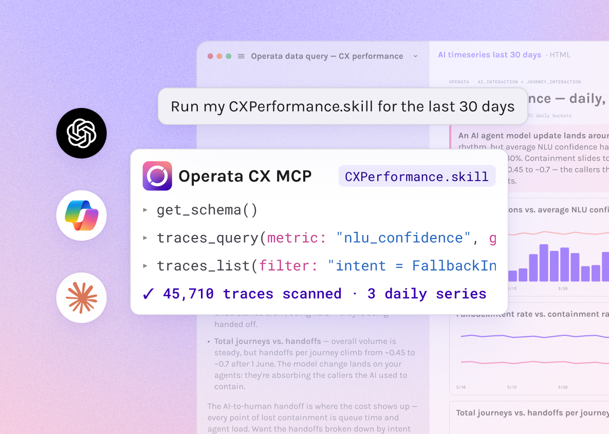Image resolution: width=609 pixels, height=434 pixels.
Task: Click the HTML label beside the timeseries tab
Action: coord(560,55)
